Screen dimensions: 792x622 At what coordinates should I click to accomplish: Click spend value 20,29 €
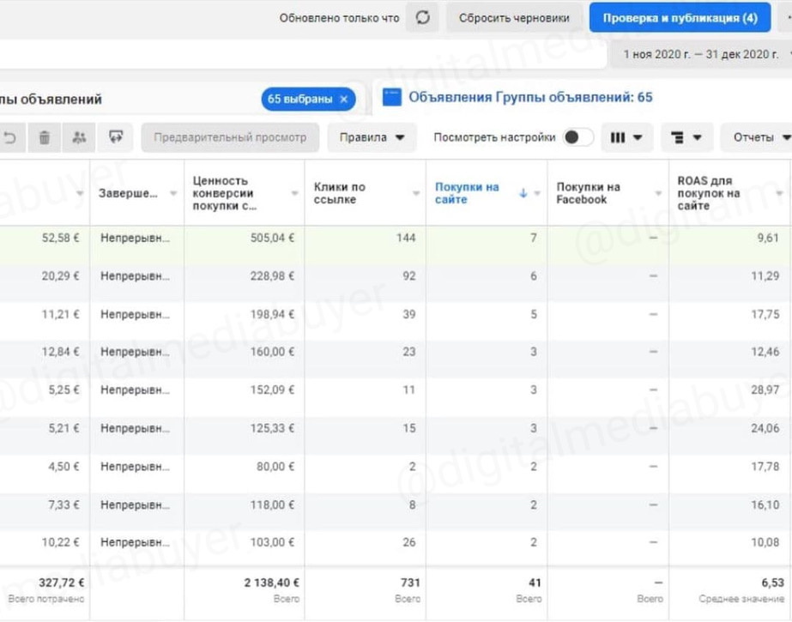tap(60, 276)
